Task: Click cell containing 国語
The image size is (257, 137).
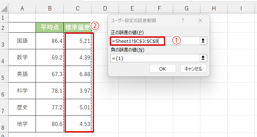Action: pyautogui.click(x=22, y=40)
